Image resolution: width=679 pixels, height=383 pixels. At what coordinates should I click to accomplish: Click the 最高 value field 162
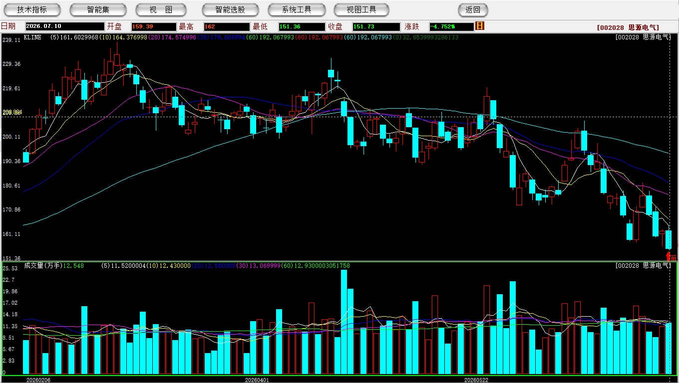pos(226,26)
